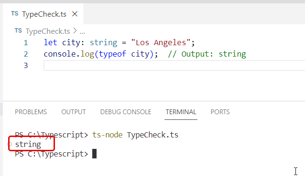Switch to the PROBLEMS panel tab
The width and height of the screenshot is (305, 176).
[31, 112]
